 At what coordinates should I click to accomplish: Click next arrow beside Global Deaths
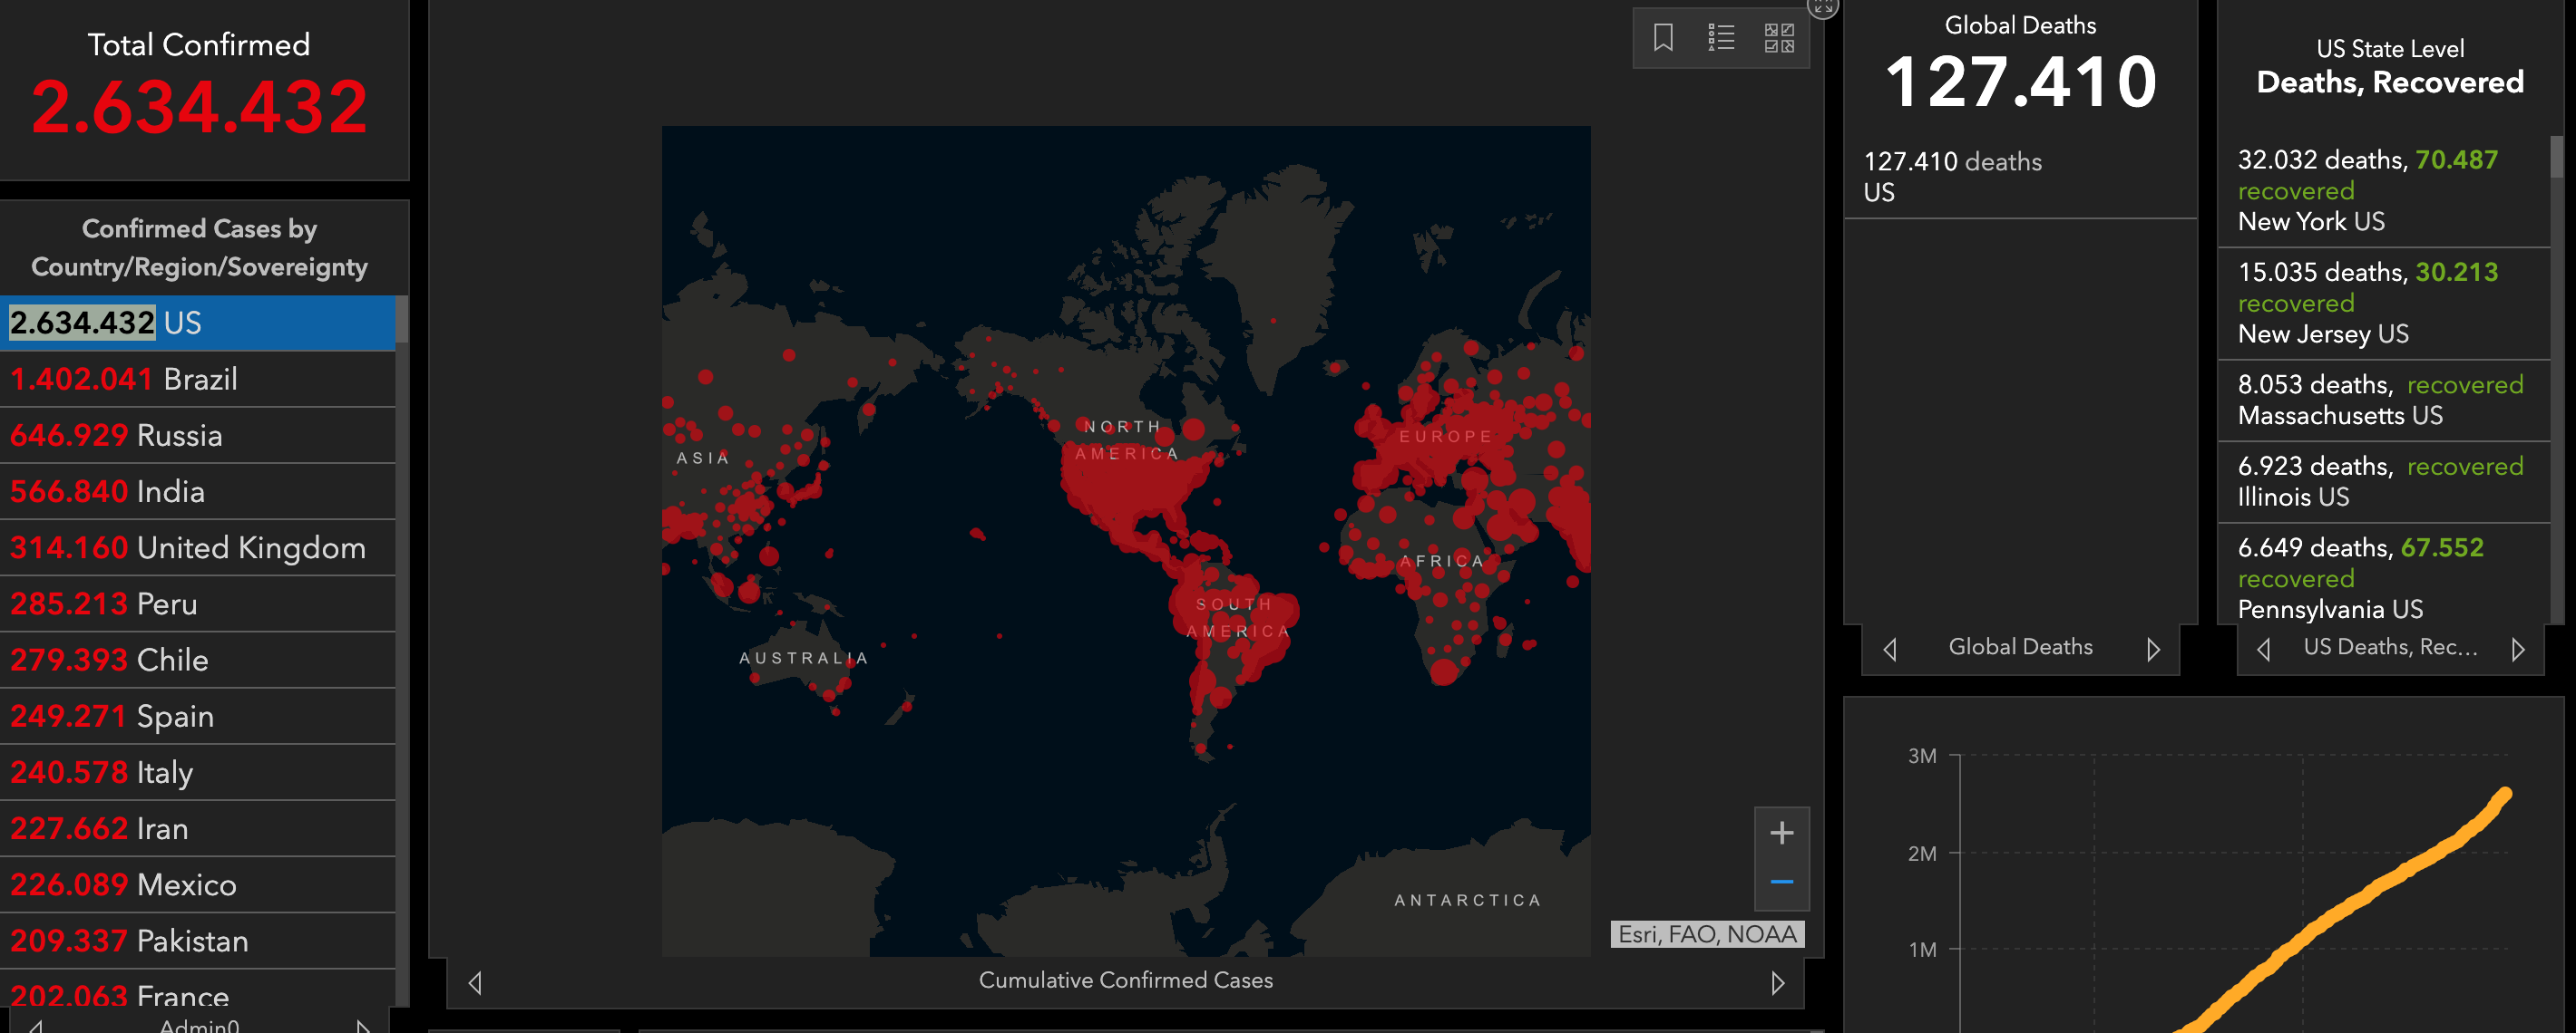pos(2153,649)
